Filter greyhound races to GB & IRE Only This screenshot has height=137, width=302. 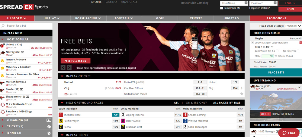(196, 103)
